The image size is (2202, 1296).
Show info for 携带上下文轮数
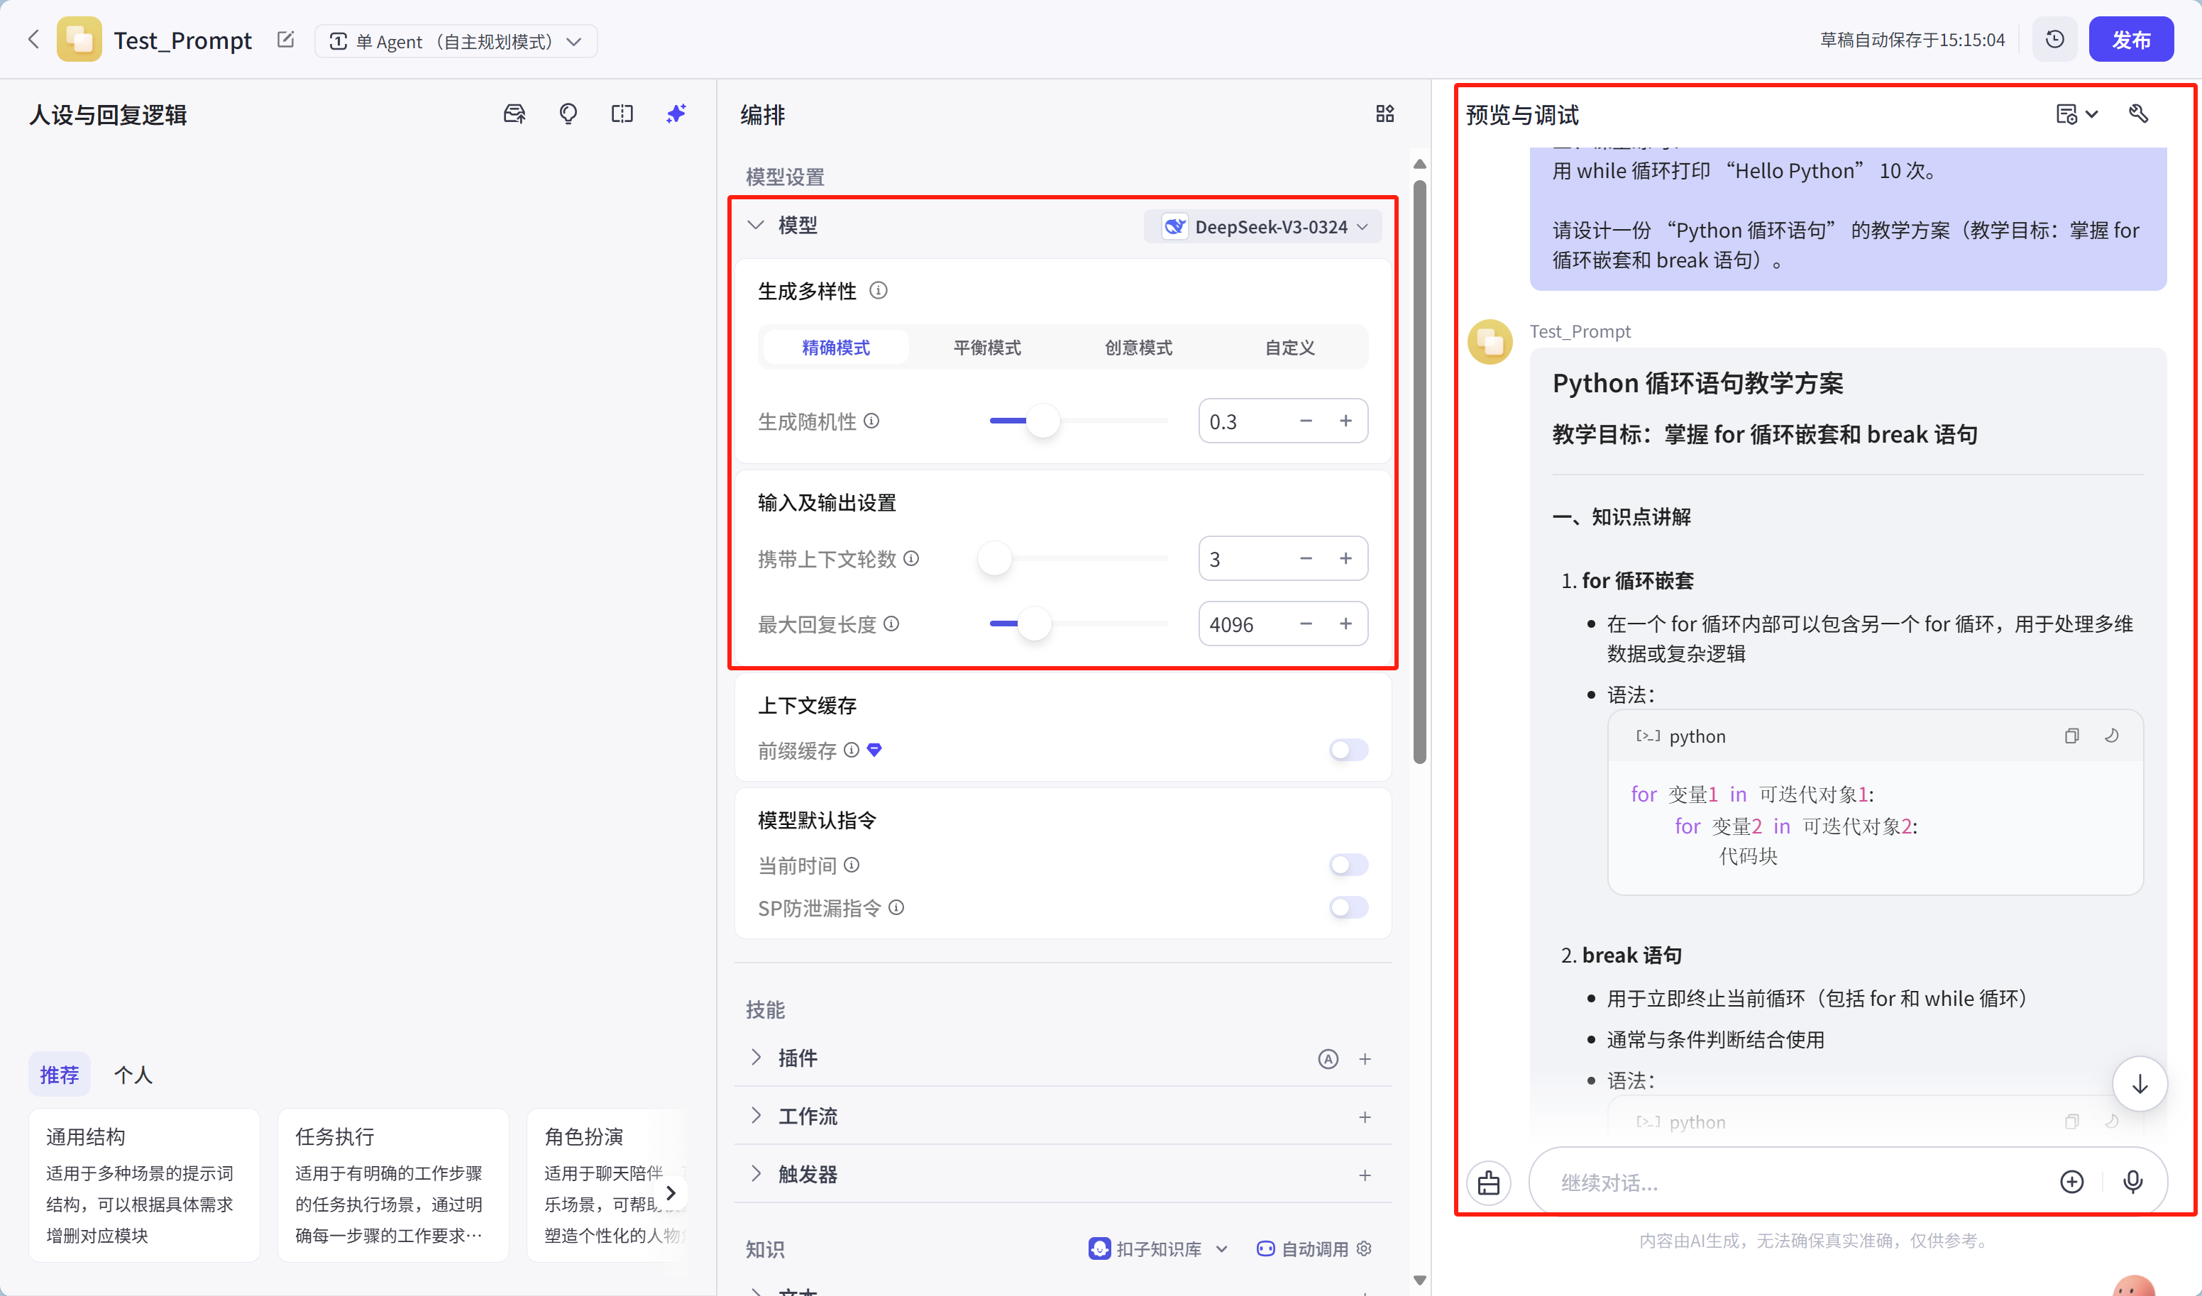pos(910,558)
